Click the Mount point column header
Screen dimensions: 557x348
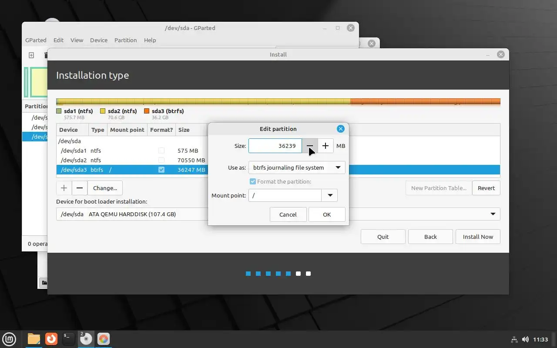[x=127, y=130]
